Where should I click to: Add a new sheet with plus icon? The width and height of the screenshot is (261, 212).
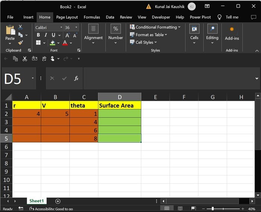pyautogui.click(x=58, y=201)
